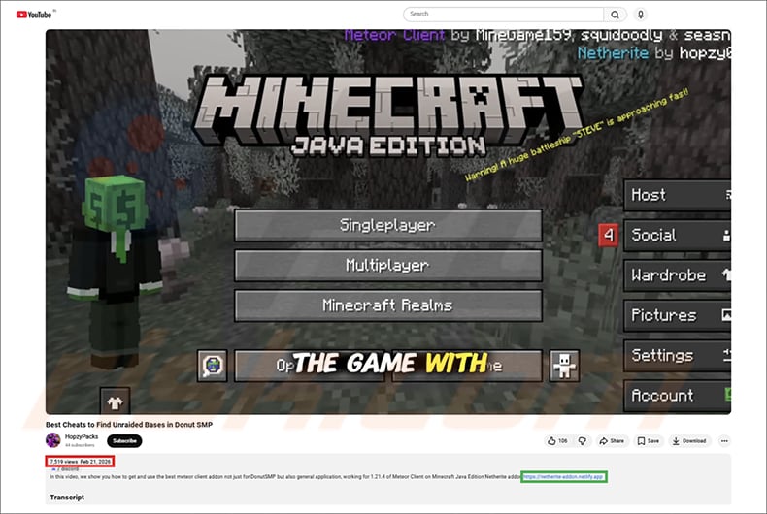Click the Meteor Client credit text
This screenshot has width=767, height=514.
pos(537,36)
